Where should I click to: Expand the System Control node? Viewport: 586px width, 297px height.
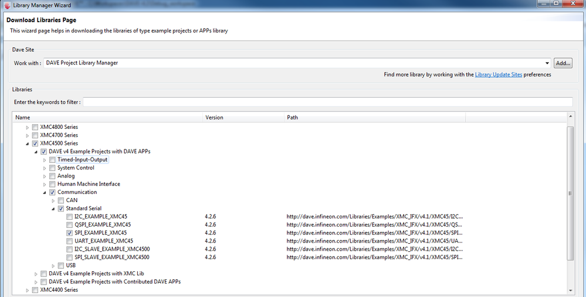click(x=45, y=168)
